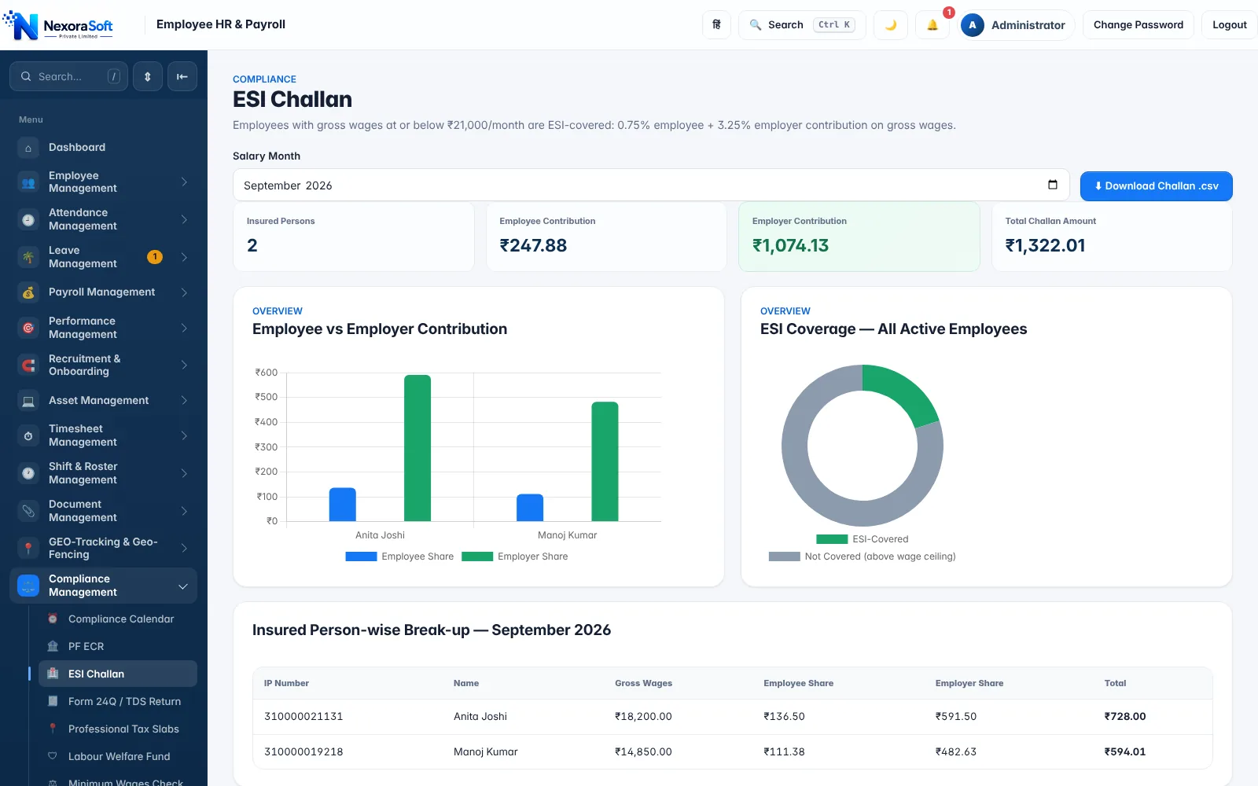The width and height of the screenshot is (1258, 786).
Task: Collapse the sidebar panel
Action: click(x=182, y=76)
